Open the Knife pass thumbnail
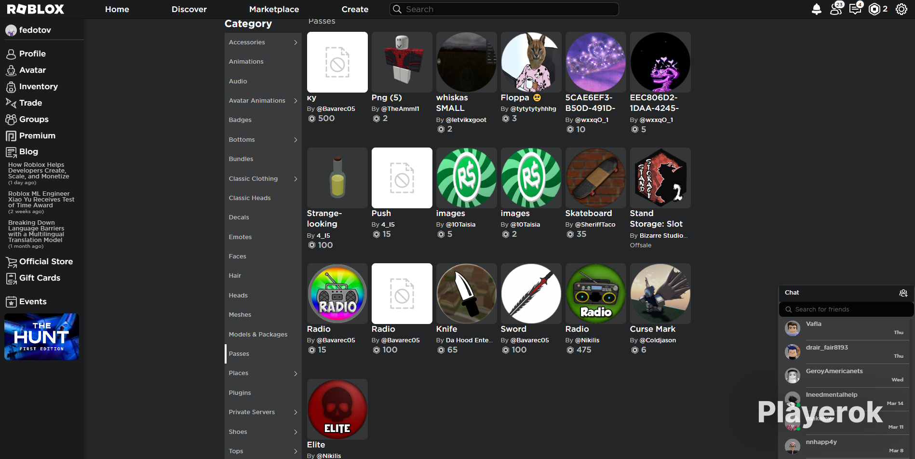The image size is (915, 459). point(467,294)
